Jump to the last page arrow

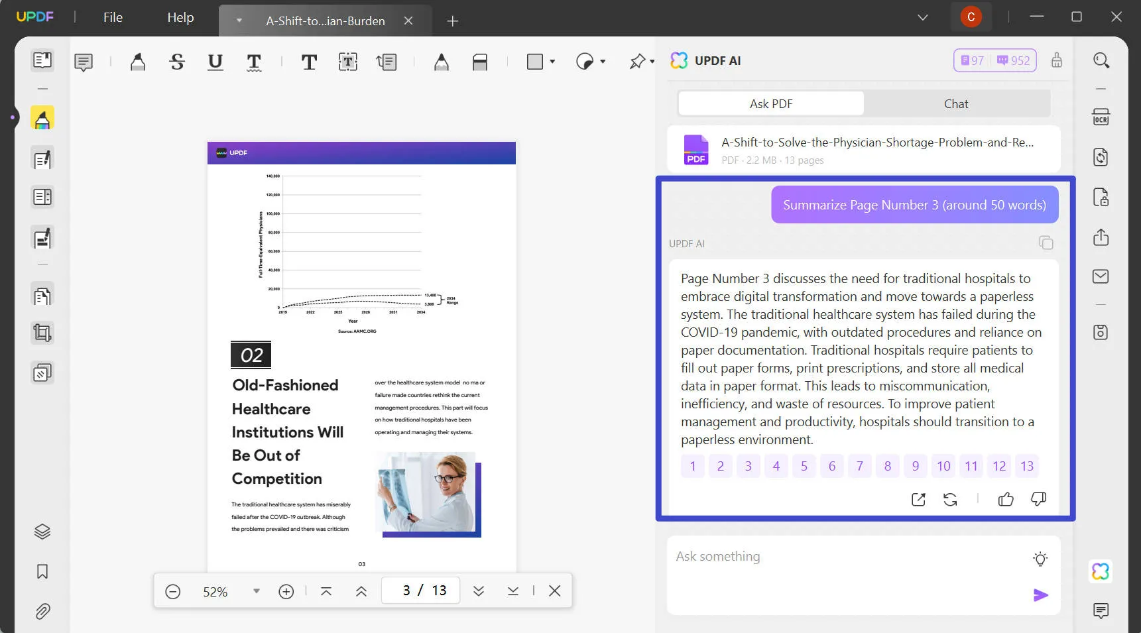(513, 591)
